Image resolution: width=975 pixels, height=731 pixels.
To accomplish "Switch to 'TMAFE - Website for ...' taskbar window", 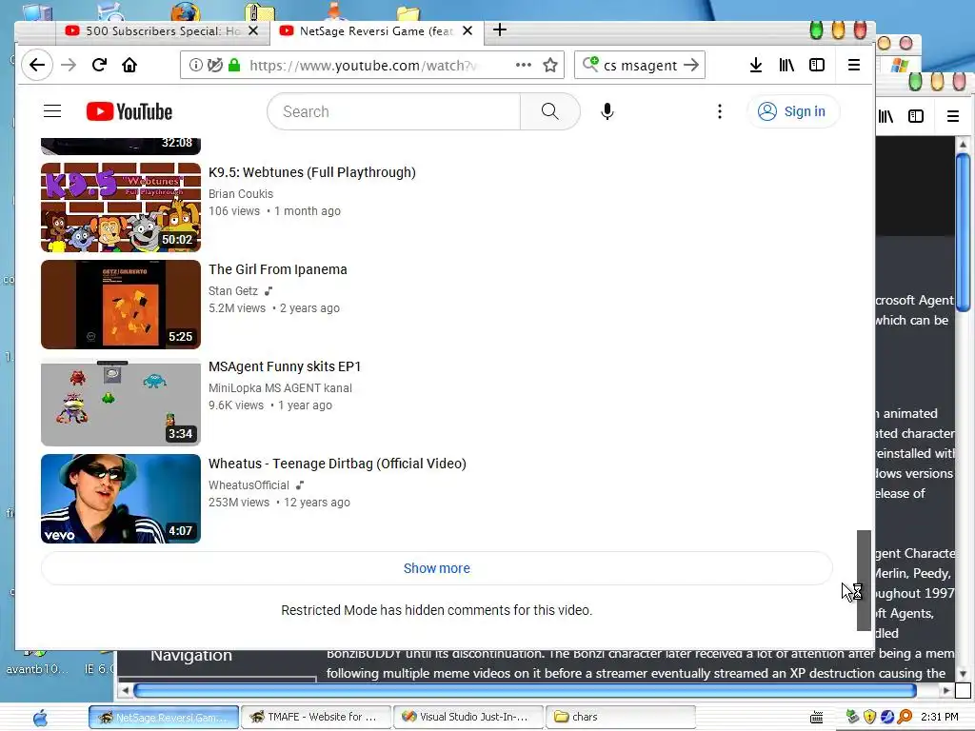I will pyautogui.click(x=316, y=718).
